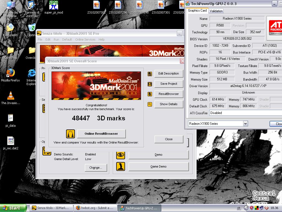Screen dimensions: 282x212
Task: Minimize the 3DMark2001 SE Pro window
Action: (x=180, y=33)
